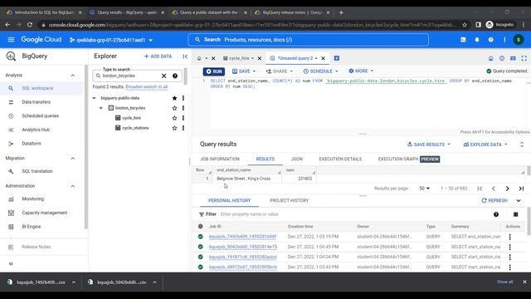The width and height of the screenshot is (531, 299).
Task: Activate Cloud Shell icon in header
Action: (463, 40)
